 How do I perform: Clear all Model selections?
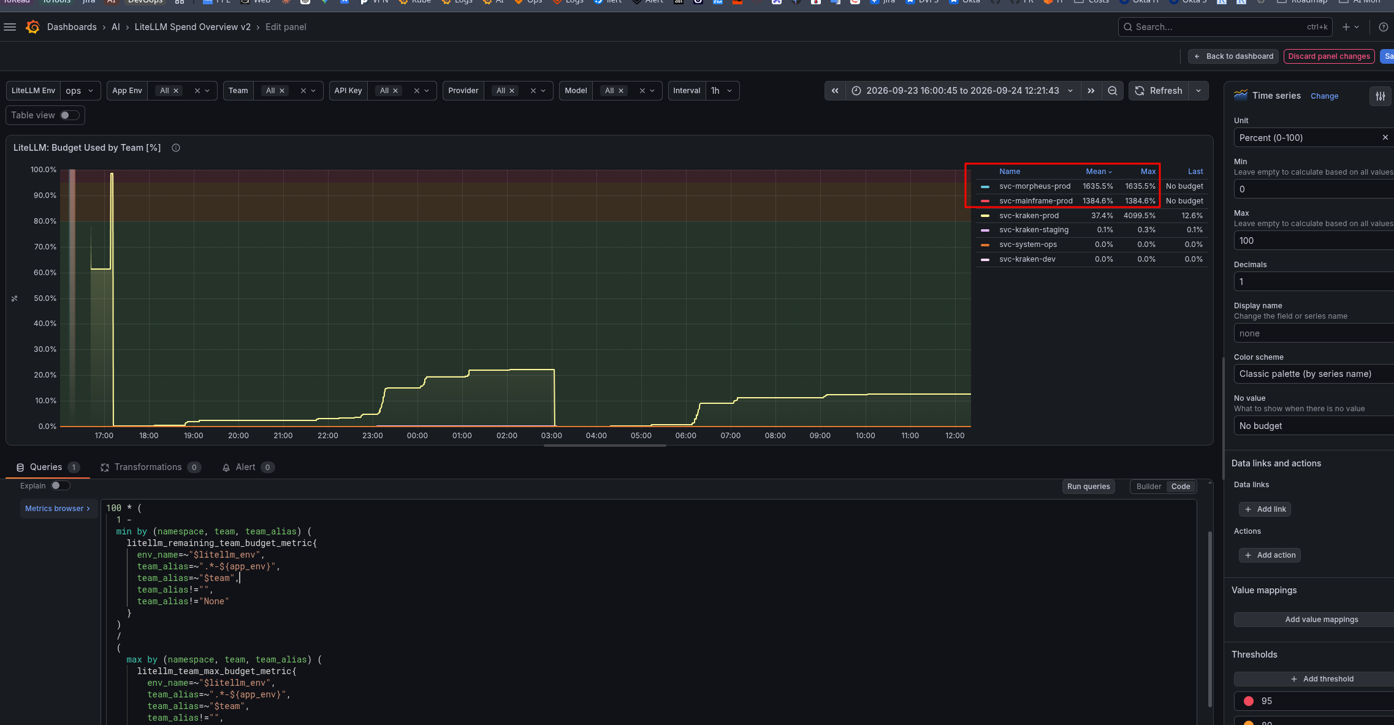point(642,91)
